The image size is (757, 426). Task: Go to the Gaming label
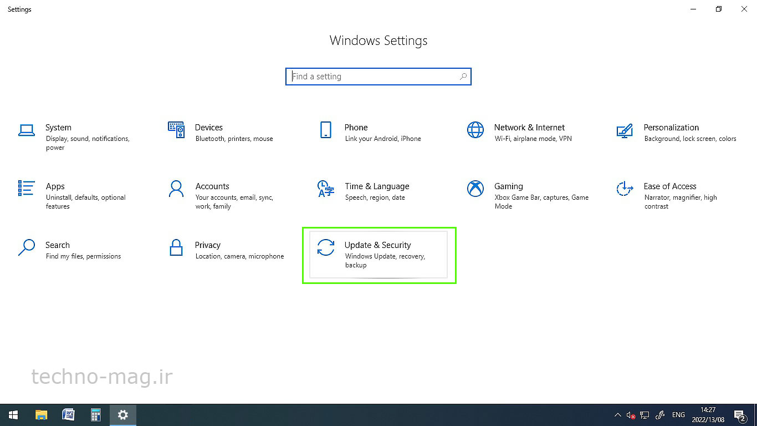(x=509, y=186)
